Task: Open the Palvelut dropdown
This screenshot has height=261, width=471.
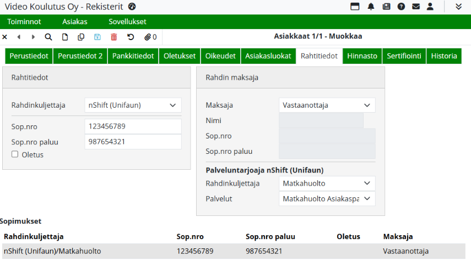Action: pos(327,198)
